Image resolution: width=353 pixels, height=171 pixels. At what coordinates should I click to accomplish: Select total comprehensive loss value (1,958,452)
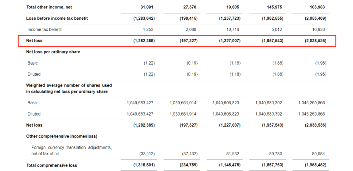click(x=315, y=165)
